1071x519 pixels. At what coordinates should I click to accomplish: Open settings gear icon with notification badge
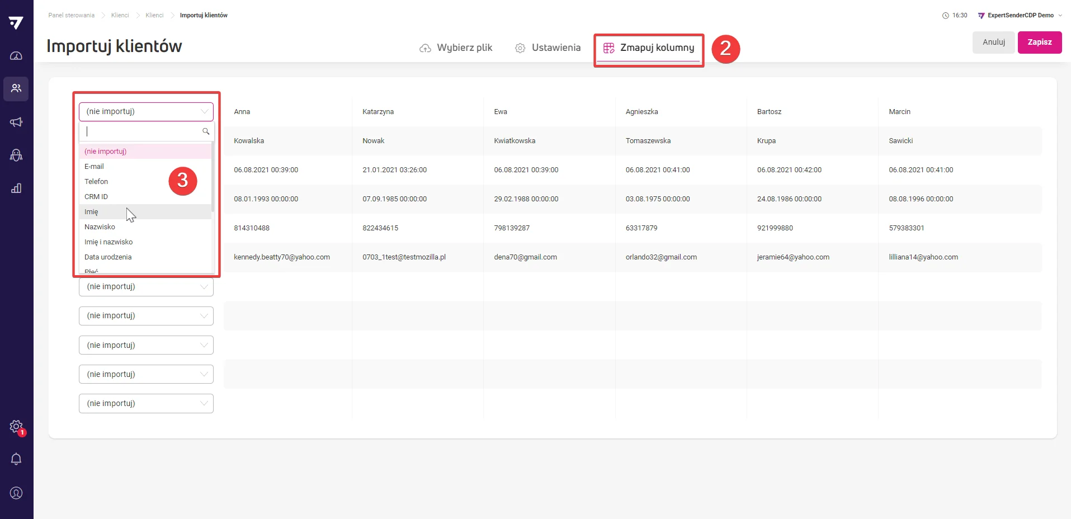(x=16, y=427)
